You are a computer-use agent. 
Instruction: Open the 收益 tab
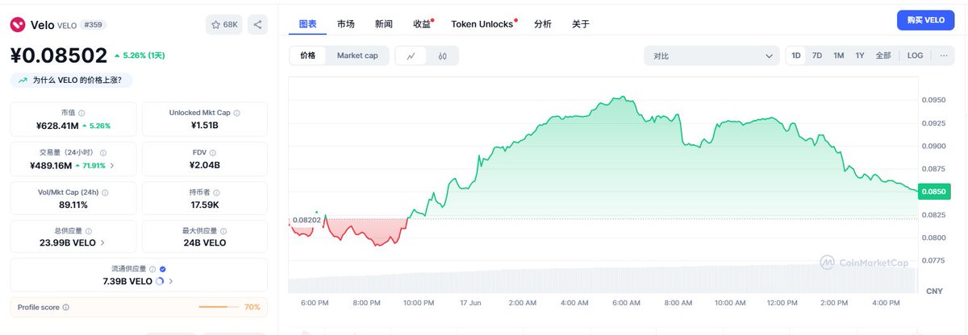pyautogui.click(x=422, y=24)
